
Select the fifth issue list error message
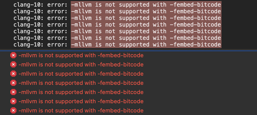81,92
